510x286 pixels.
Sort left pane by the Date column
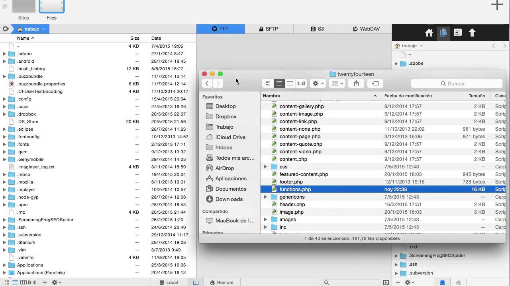pos(156,38)
